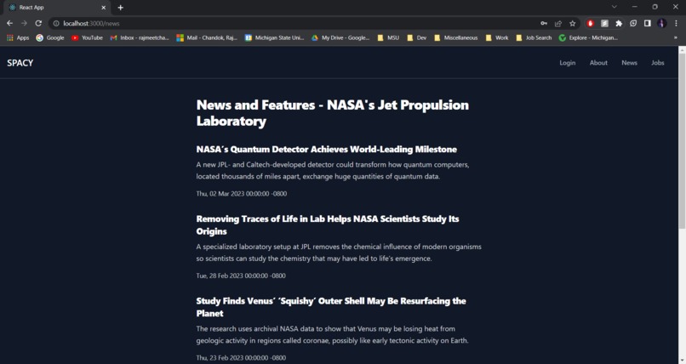This screenshot has width=686, height=364.
Task: Open the profile avatar menu
Action: 662,24
